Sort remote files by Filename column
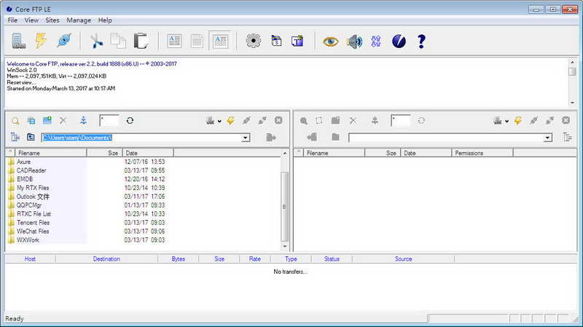Viewport: 583px width, 327px height. [334, 153]
